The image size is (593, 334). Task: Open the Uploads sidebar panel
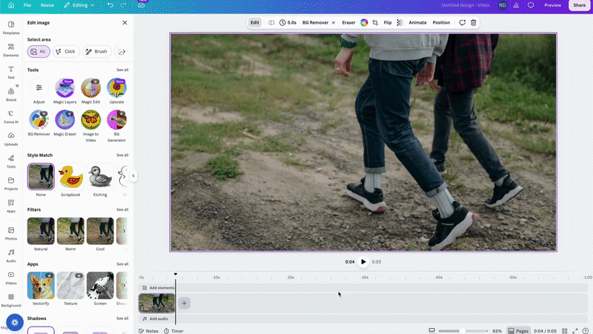tap(11, 139)
